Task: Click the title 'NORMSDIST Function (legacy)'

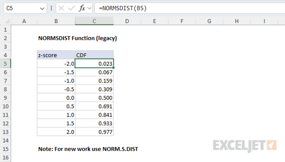Action: point(78,38)
